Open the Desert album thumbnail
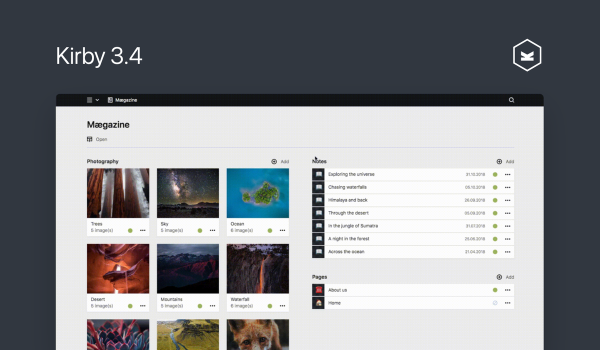Viewport: 600px width, 350px height. point(118,268)
